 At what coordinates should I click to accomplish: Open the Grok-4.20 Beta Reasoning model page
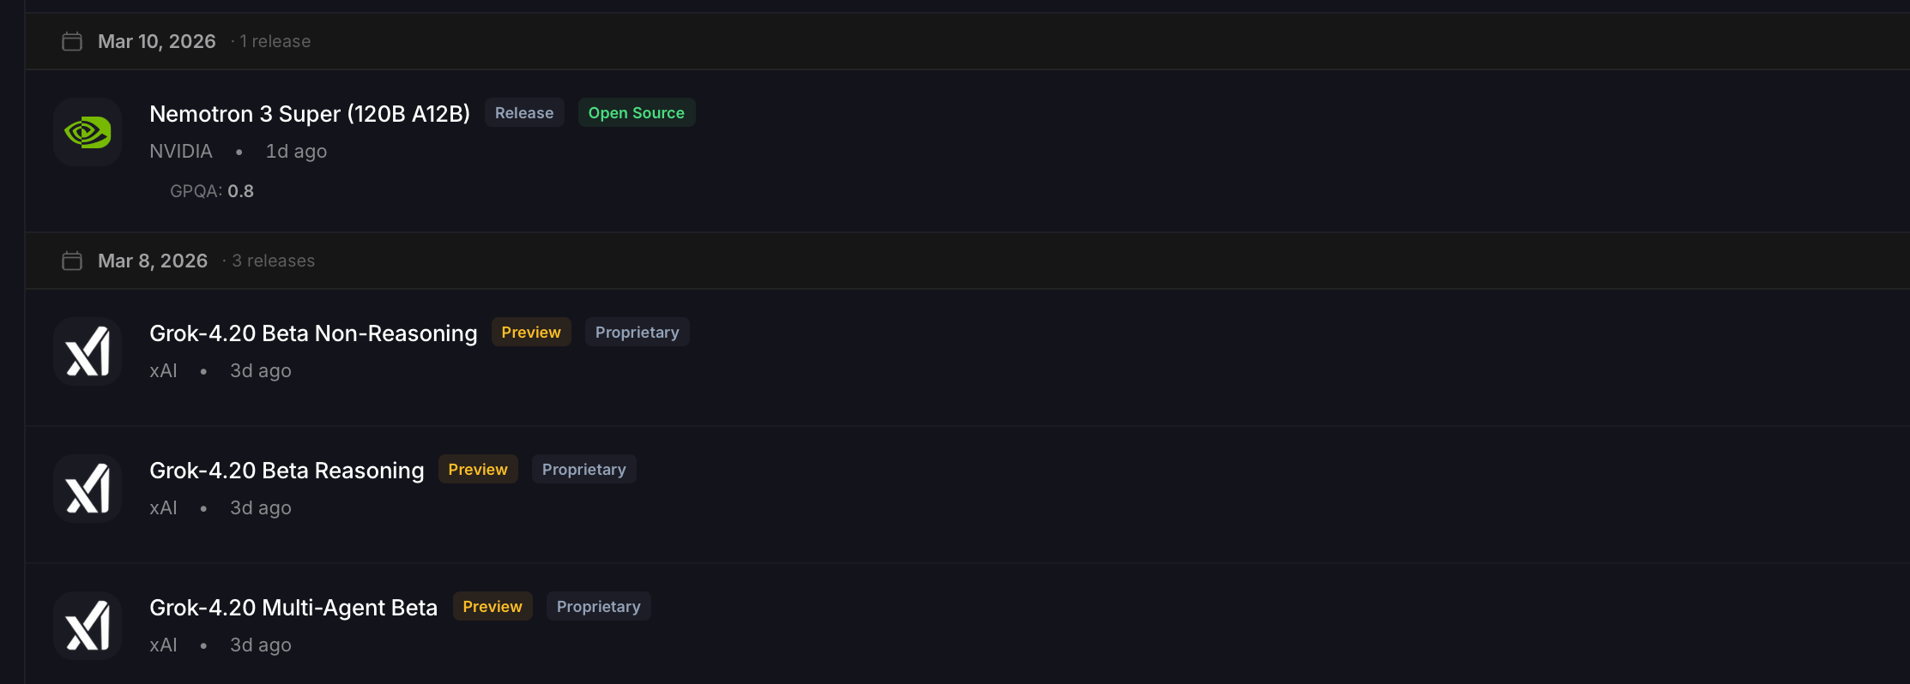(287, 471)
